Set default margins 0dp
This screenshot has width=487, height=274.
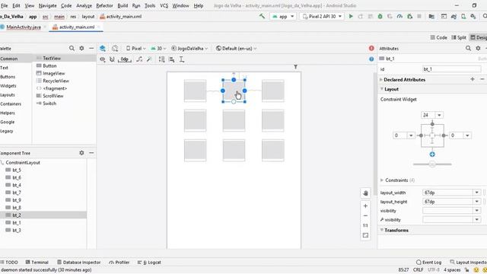click(x=125, y=59)
